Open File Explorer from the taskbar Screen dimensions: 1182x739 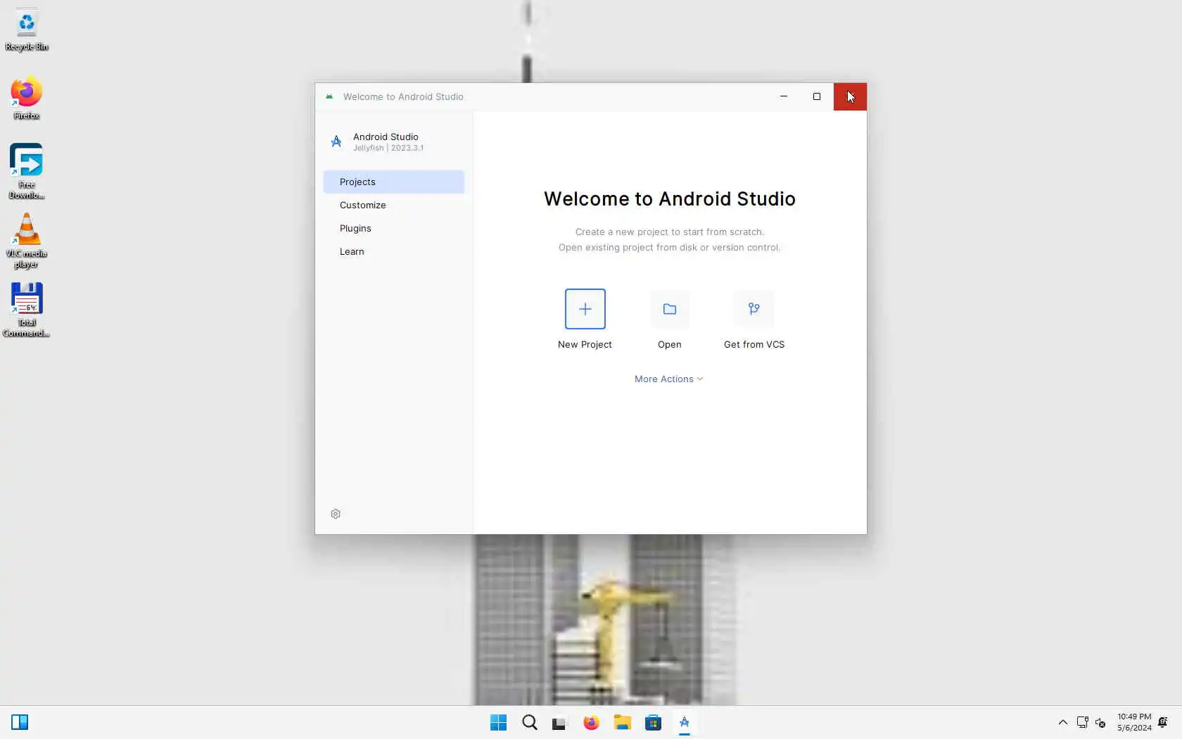tap(622, 722)
